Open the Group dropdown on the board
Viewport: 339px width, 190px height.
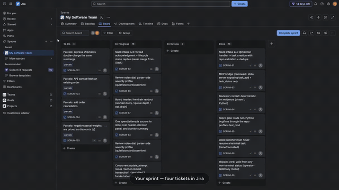[124, 33]
